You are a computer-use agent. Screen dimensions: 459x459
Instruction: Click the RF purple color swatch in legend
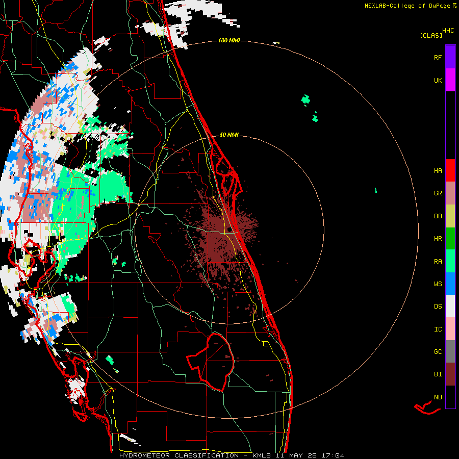[x=450, y=57]
